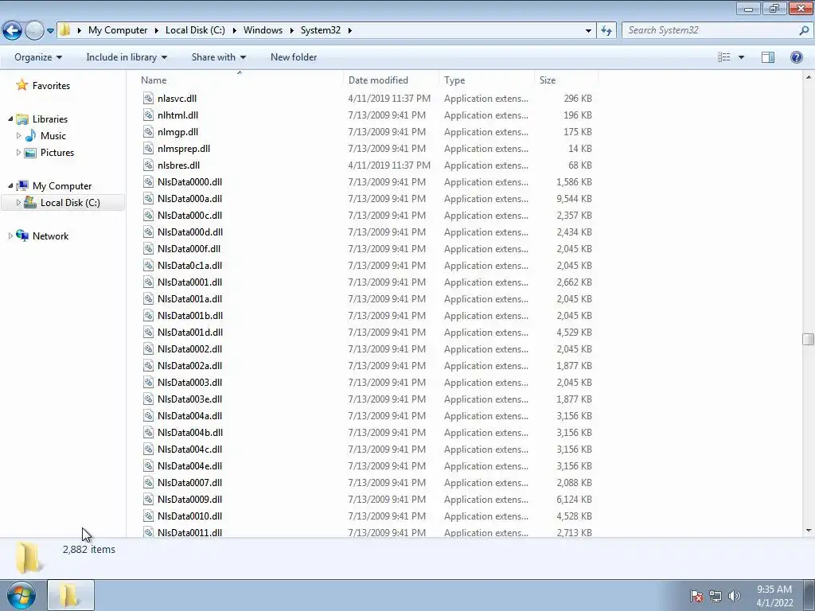This screenshot has height=611, width=815.
Task: Go back with the Back arrow button
Action: [x=13, y=30]
